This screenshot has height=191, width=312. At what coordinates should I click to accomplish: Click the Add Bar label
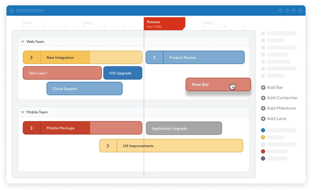(x=275, y=87)
